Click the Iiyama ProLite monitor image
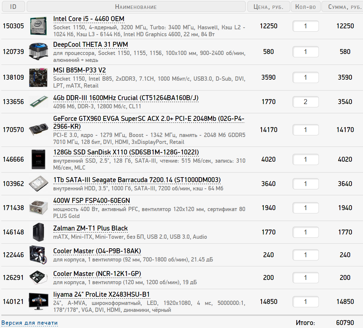363x328 pixels. [39, 301]
